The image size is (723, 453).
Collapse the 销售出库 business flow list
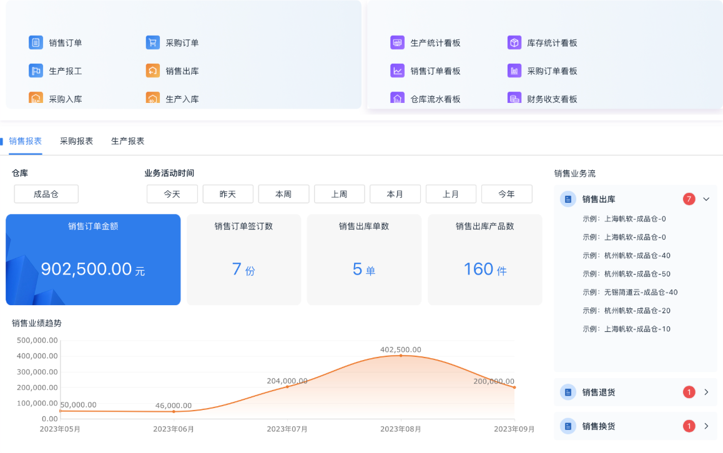[x=706, y=200]
